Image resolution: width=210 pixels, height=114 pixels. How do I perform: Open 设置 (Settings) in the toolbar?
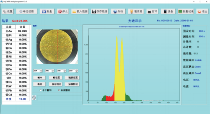point(8,11)
